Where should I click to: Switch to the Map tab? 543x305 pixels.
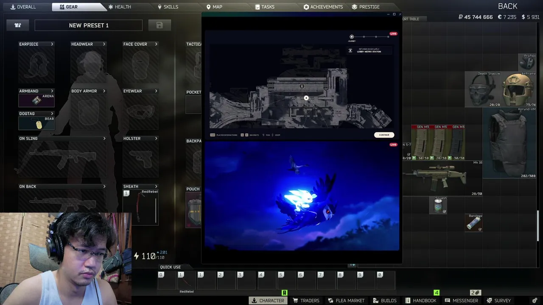214,7
